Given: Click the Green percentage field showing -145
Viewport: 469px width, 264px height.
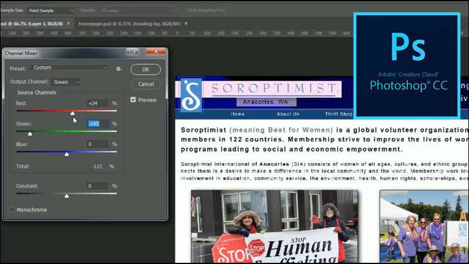Looking at the screenshot, I should click(x=97, y=124).
